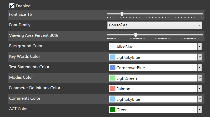This screenshot has height=117, width=210.
Task: Click the LightGreen color swatch
Action: [x=113, y=78]
